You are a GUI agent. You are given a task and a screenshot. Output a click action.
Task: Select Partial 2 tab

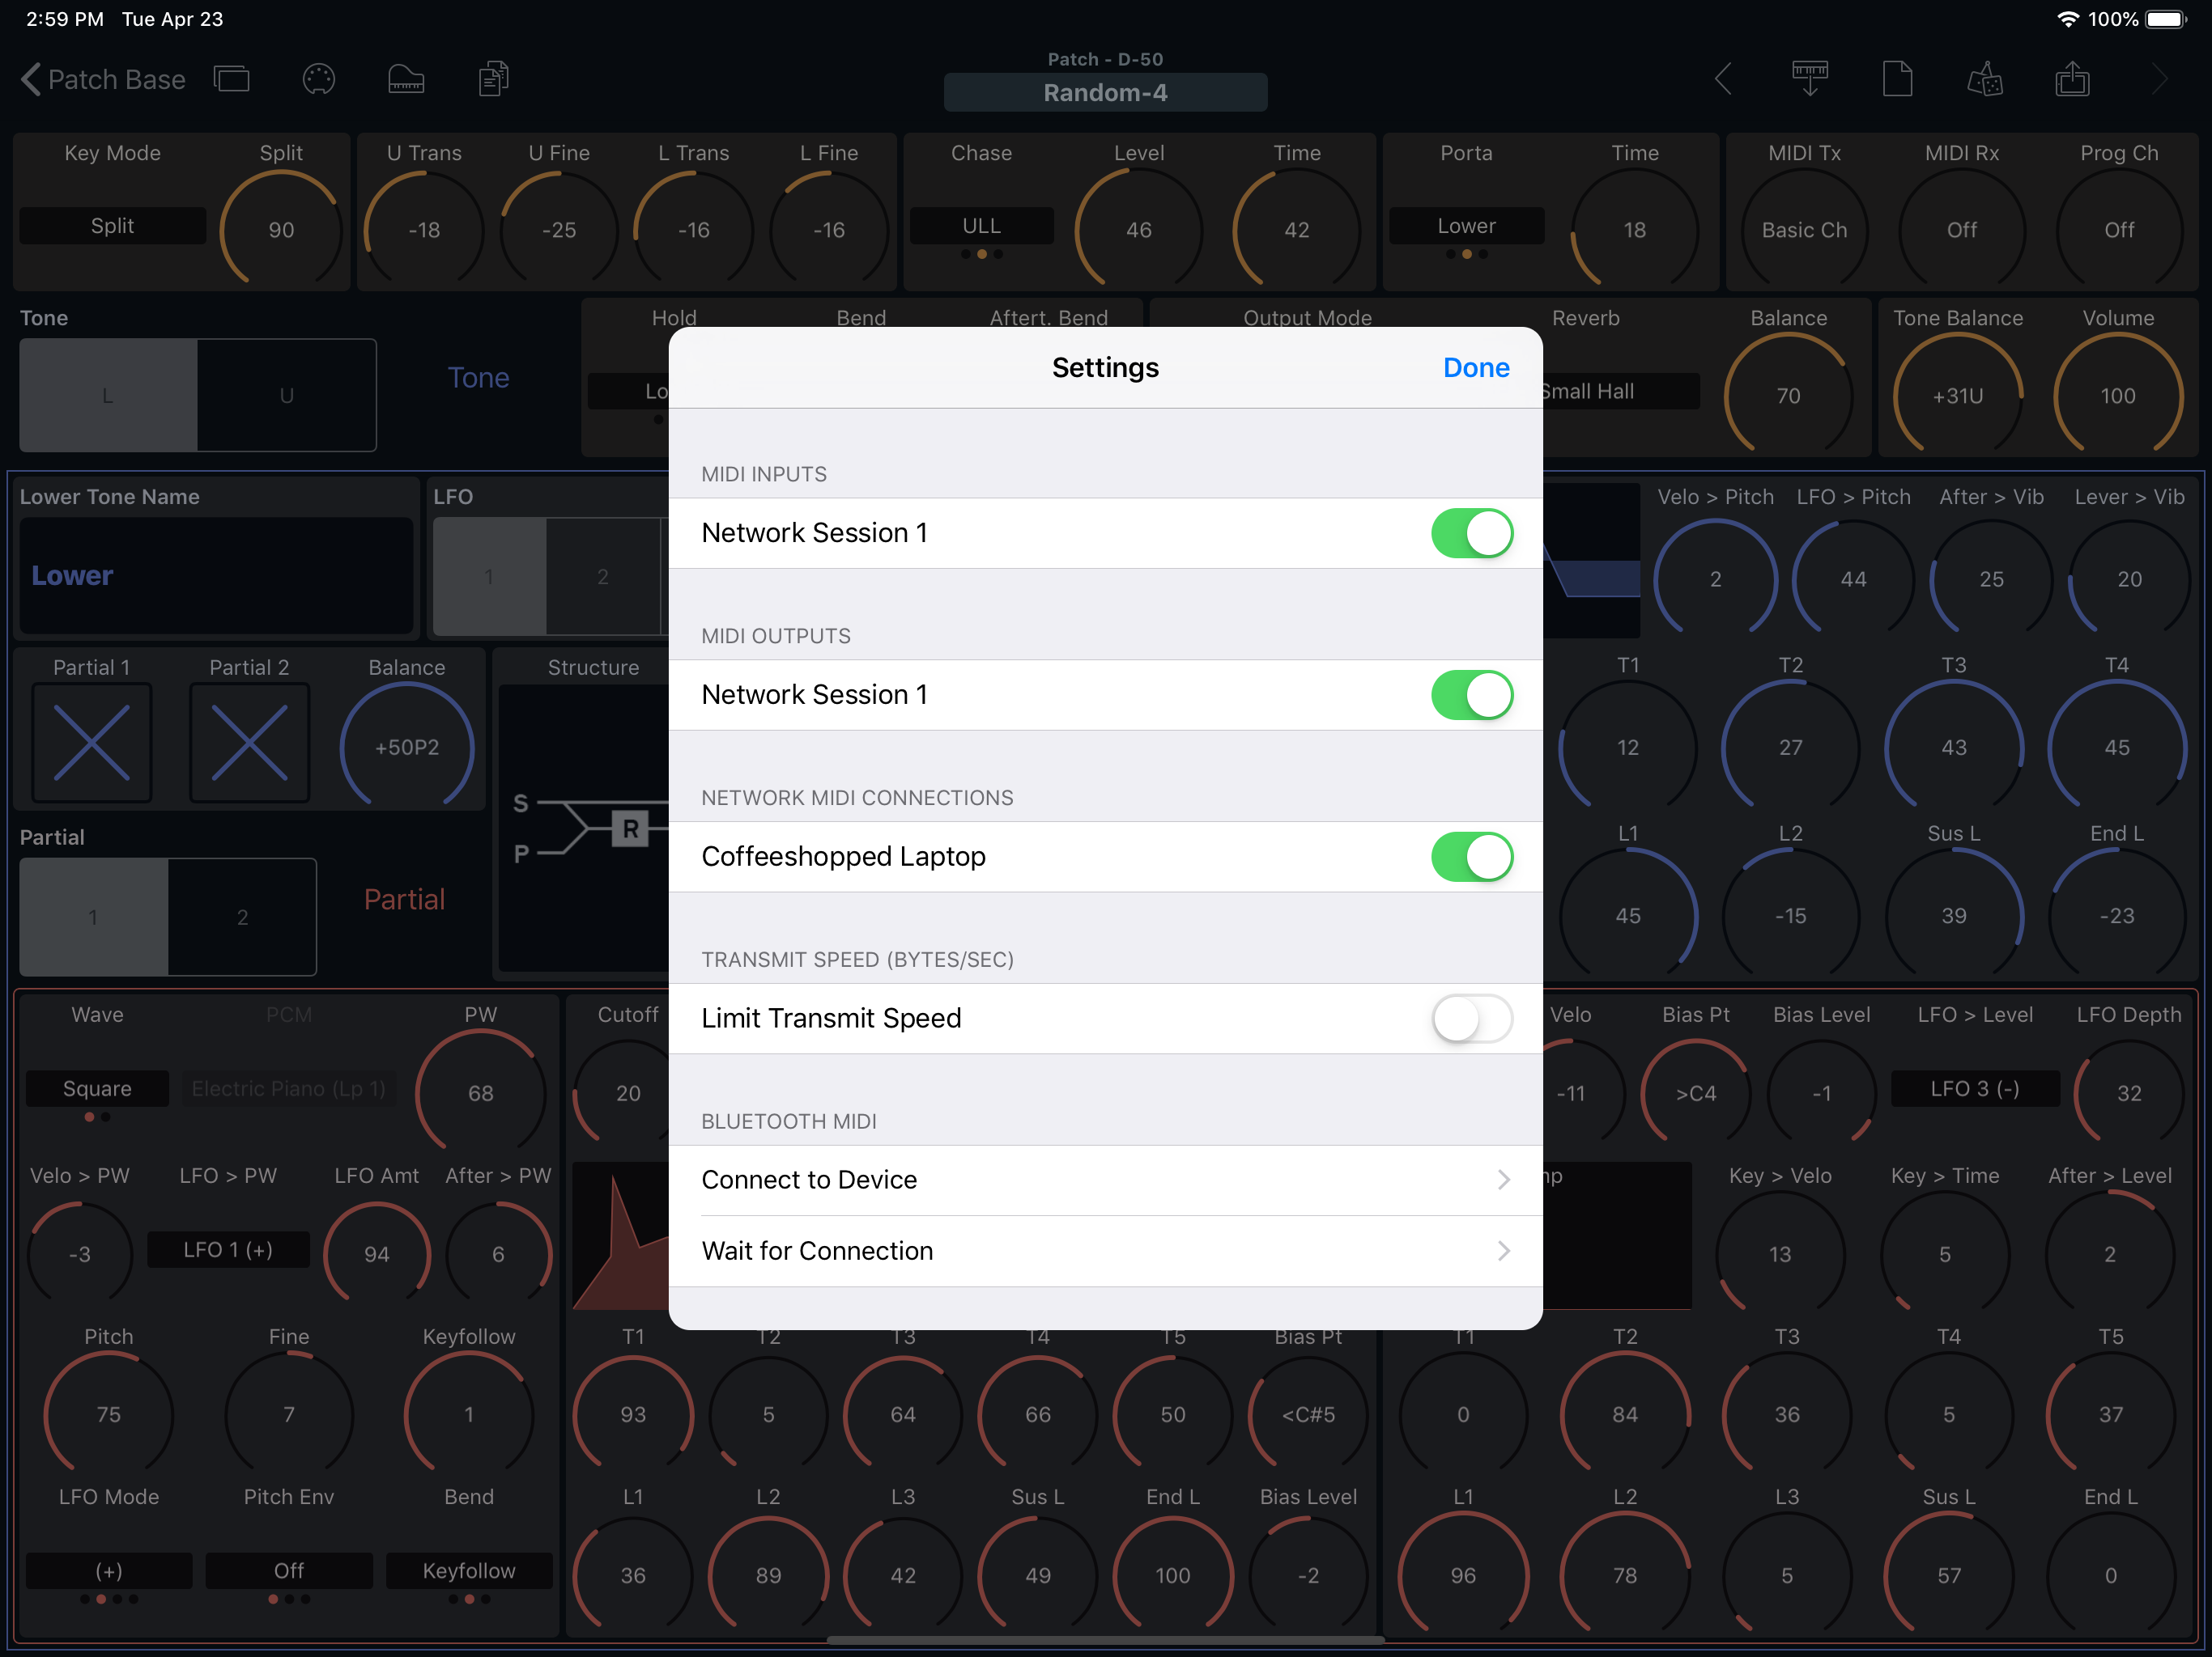coord(242,917)
